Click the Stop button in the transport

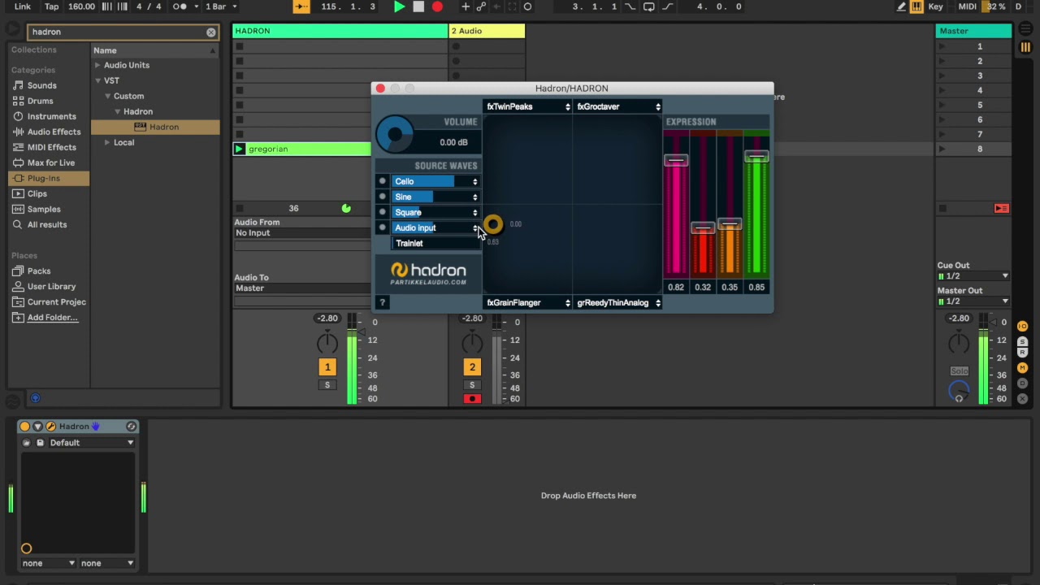418,6
